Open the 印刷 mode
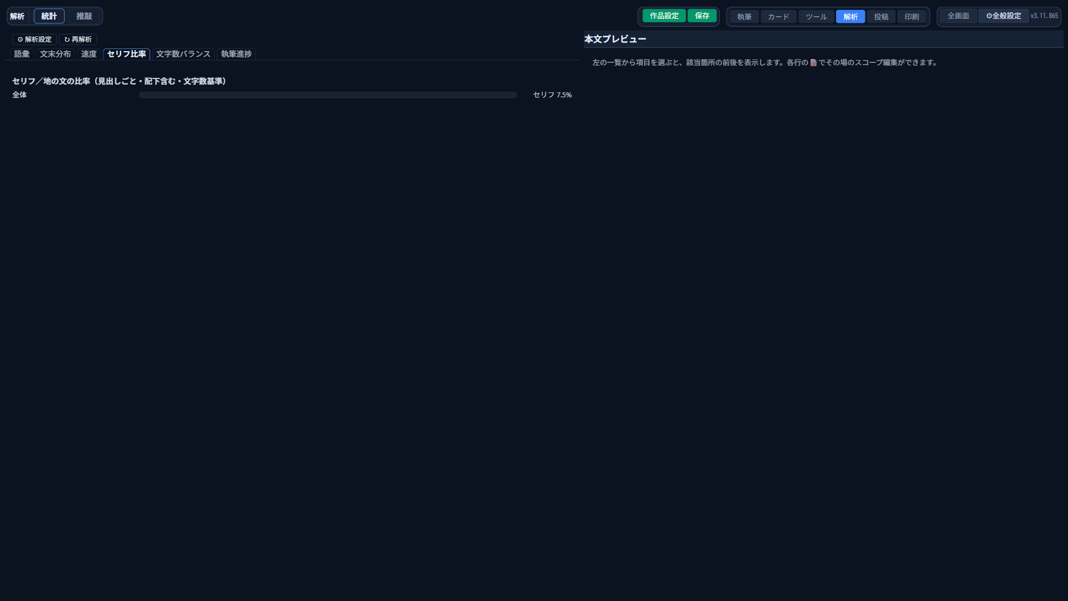 coord(912,17)
